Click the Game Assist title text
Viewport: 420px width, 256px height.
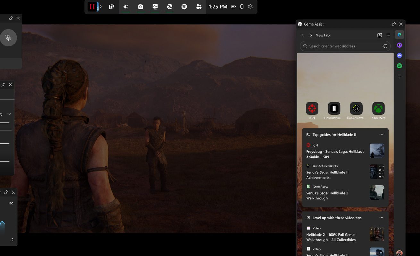click(314, 24)
